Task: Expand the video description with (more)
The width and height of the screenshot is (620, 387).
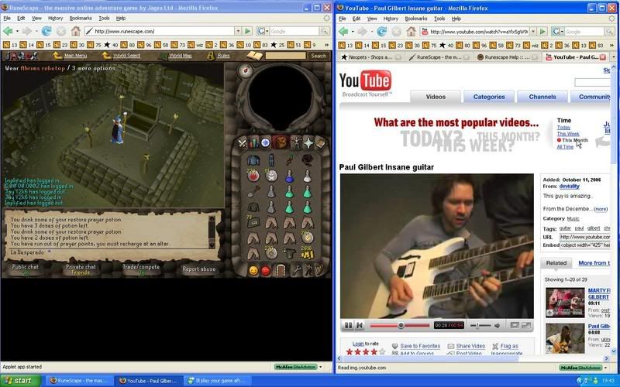Action: (x=600, y=209)
